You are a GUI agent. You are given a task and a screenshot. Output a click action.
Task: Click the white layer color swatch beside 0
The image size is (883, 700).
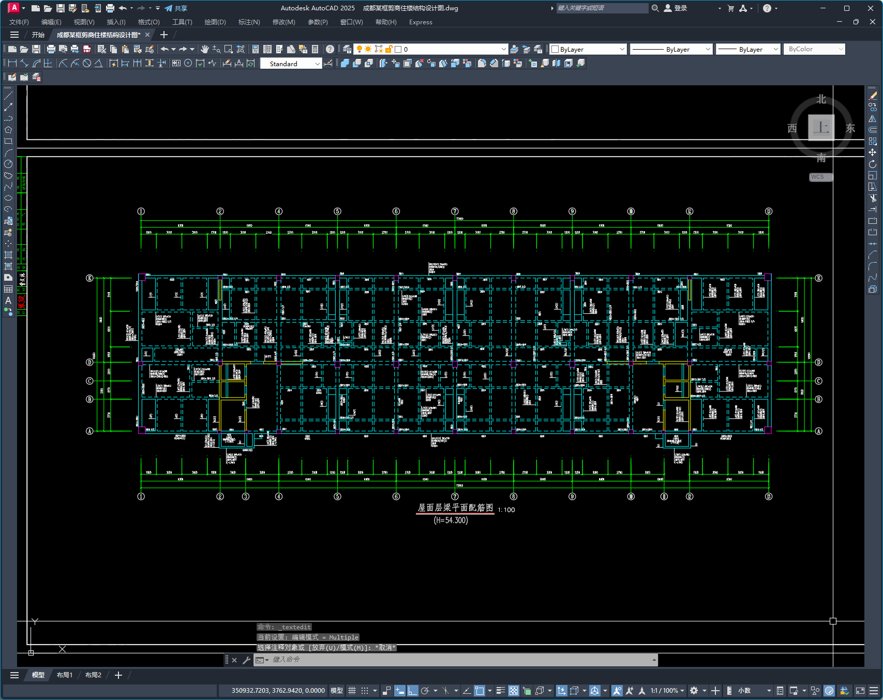(398, 49)
